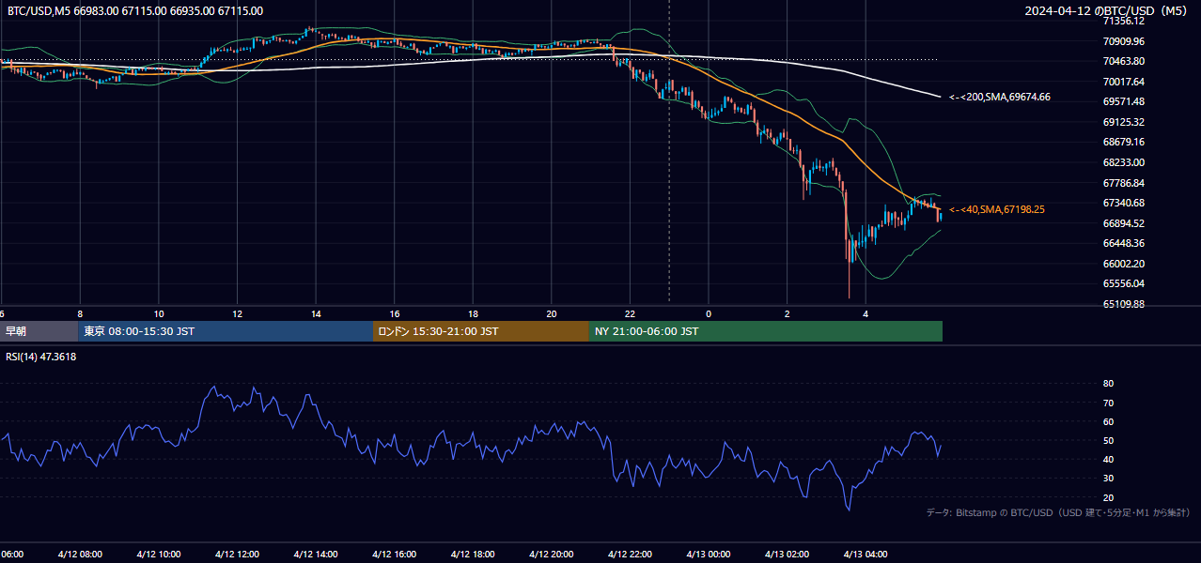This screenshot has width=1201, height=563.
Task: Click the RSI 60 level label
Action: pyautogui.click(x=1108, y=421)
